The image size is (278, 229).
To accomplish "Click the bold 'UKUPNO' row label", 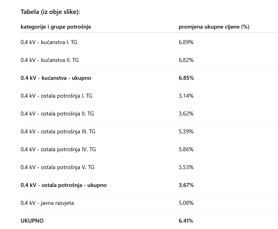I will [32, 221].
